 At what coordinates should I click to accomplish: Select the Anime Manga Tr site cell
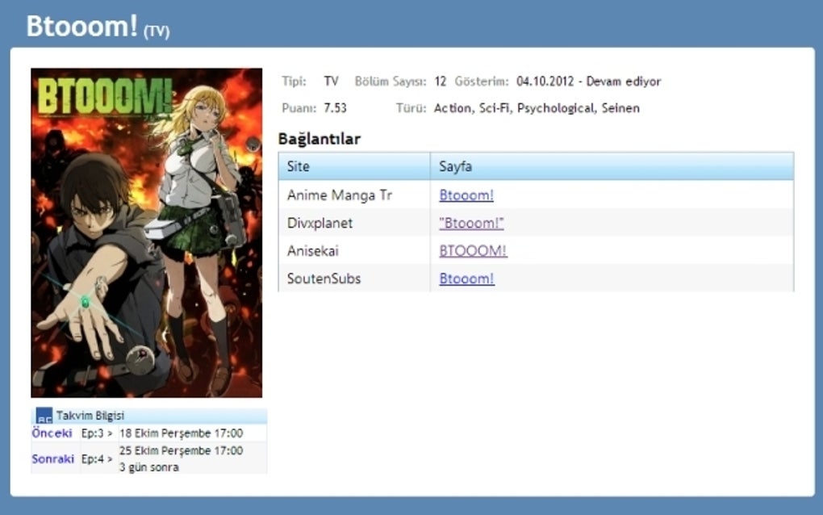pyautogui.click(x=354, y=195)
